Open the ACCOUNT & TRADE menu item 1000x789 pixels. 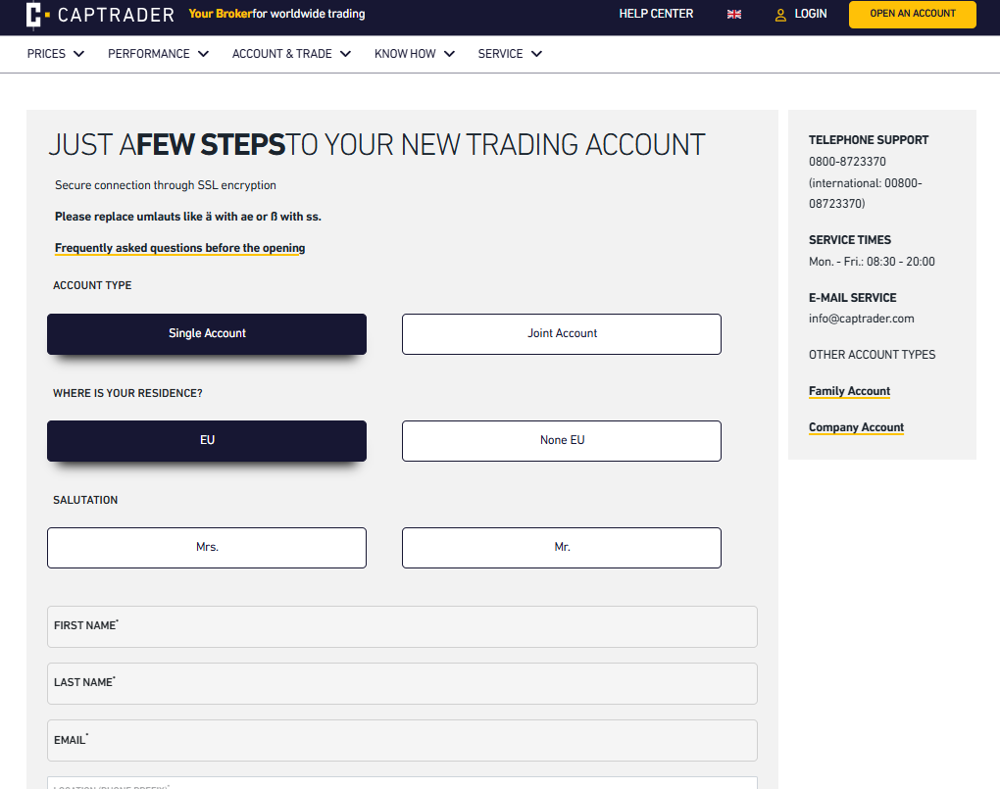tap(282, 54)
